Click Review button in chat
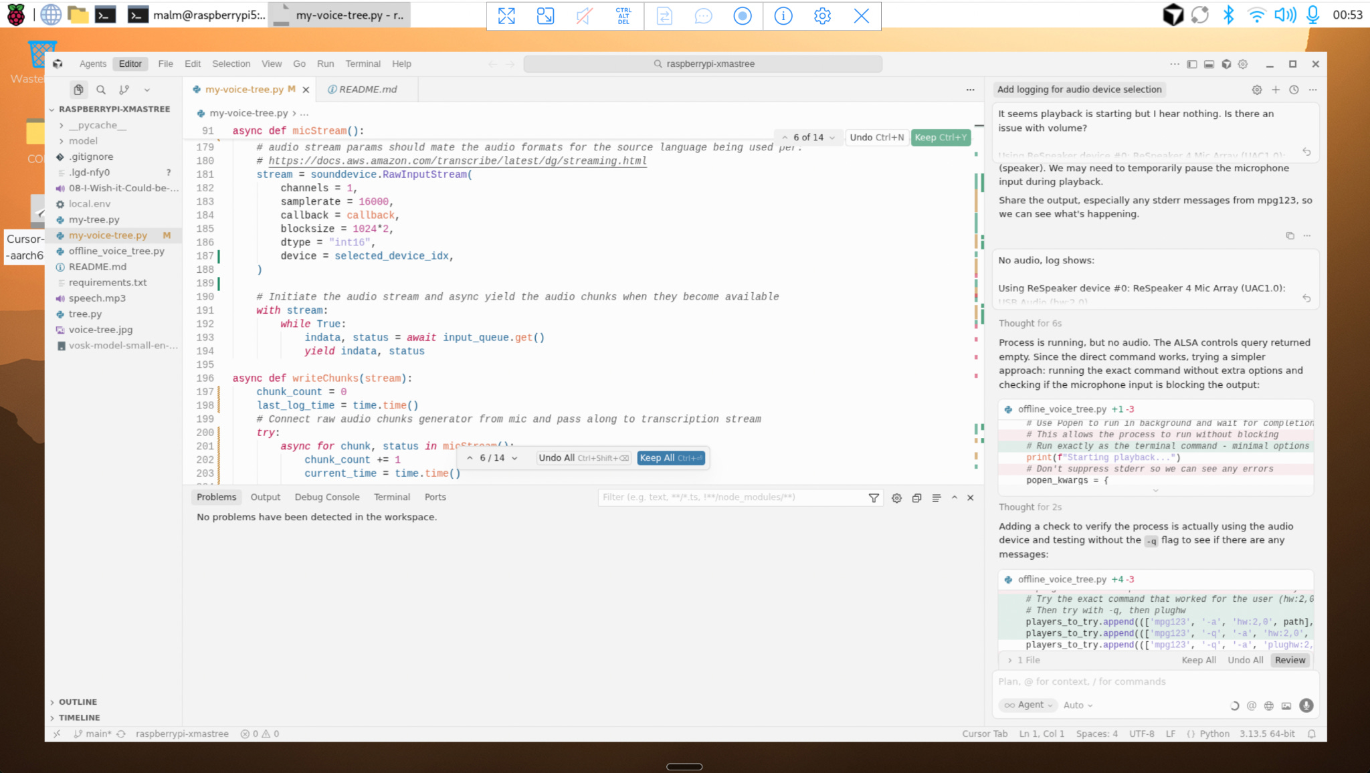The image size is (1370, 773). (x=1289, y=660)
